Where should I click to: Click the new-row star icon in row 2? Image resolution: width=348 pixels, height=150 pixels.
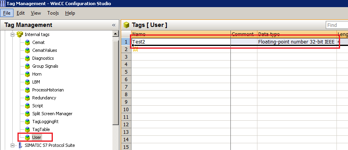pyautogui.click(x=135, y=49)
